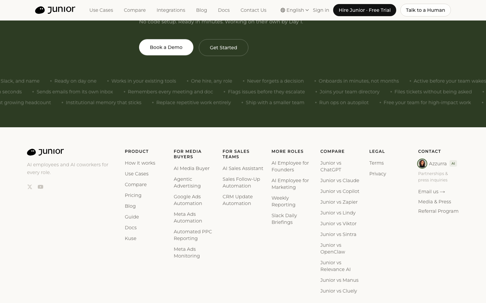
Task: Open Compare under Product in footer
Action: click(136, 184)
